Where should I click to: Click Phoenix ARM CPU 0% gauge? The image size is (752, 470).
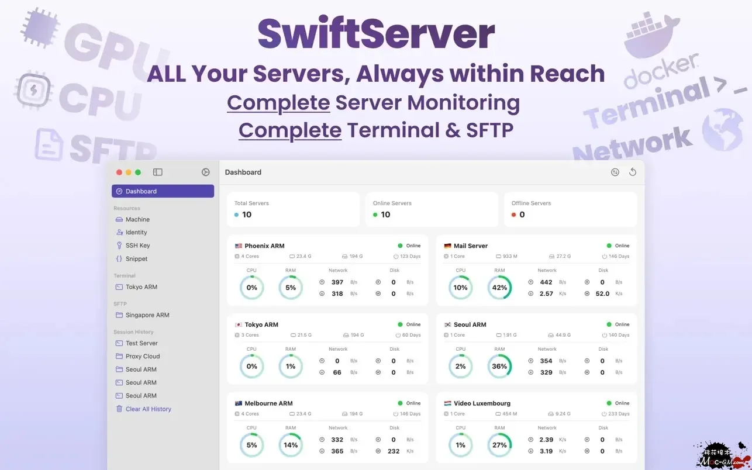click(x=251, y=288)
